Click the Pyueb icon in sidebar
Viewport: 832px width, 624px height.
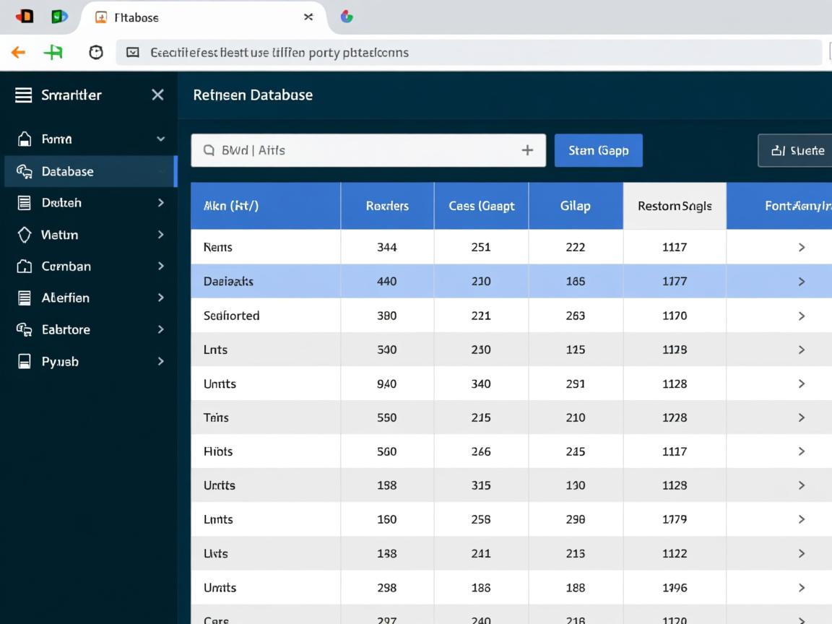coord(24,361)
